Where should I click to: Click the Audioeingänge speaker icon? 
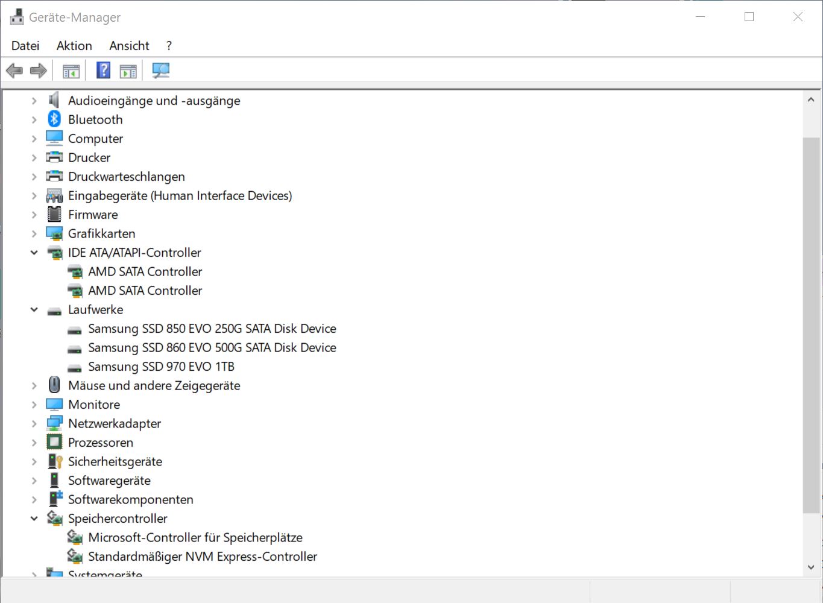(x=54, y=100)
